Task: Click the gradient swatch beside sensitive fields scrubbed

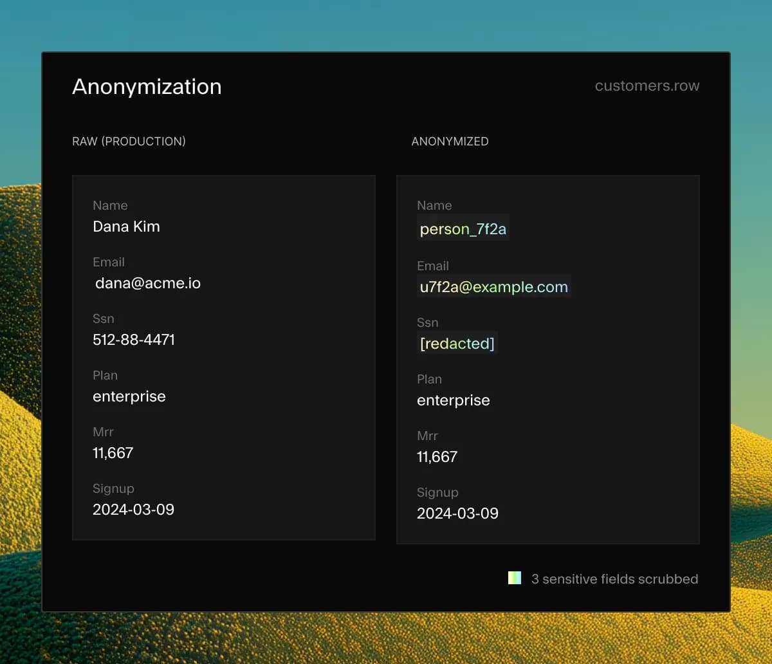Action: tap(515, 578)
